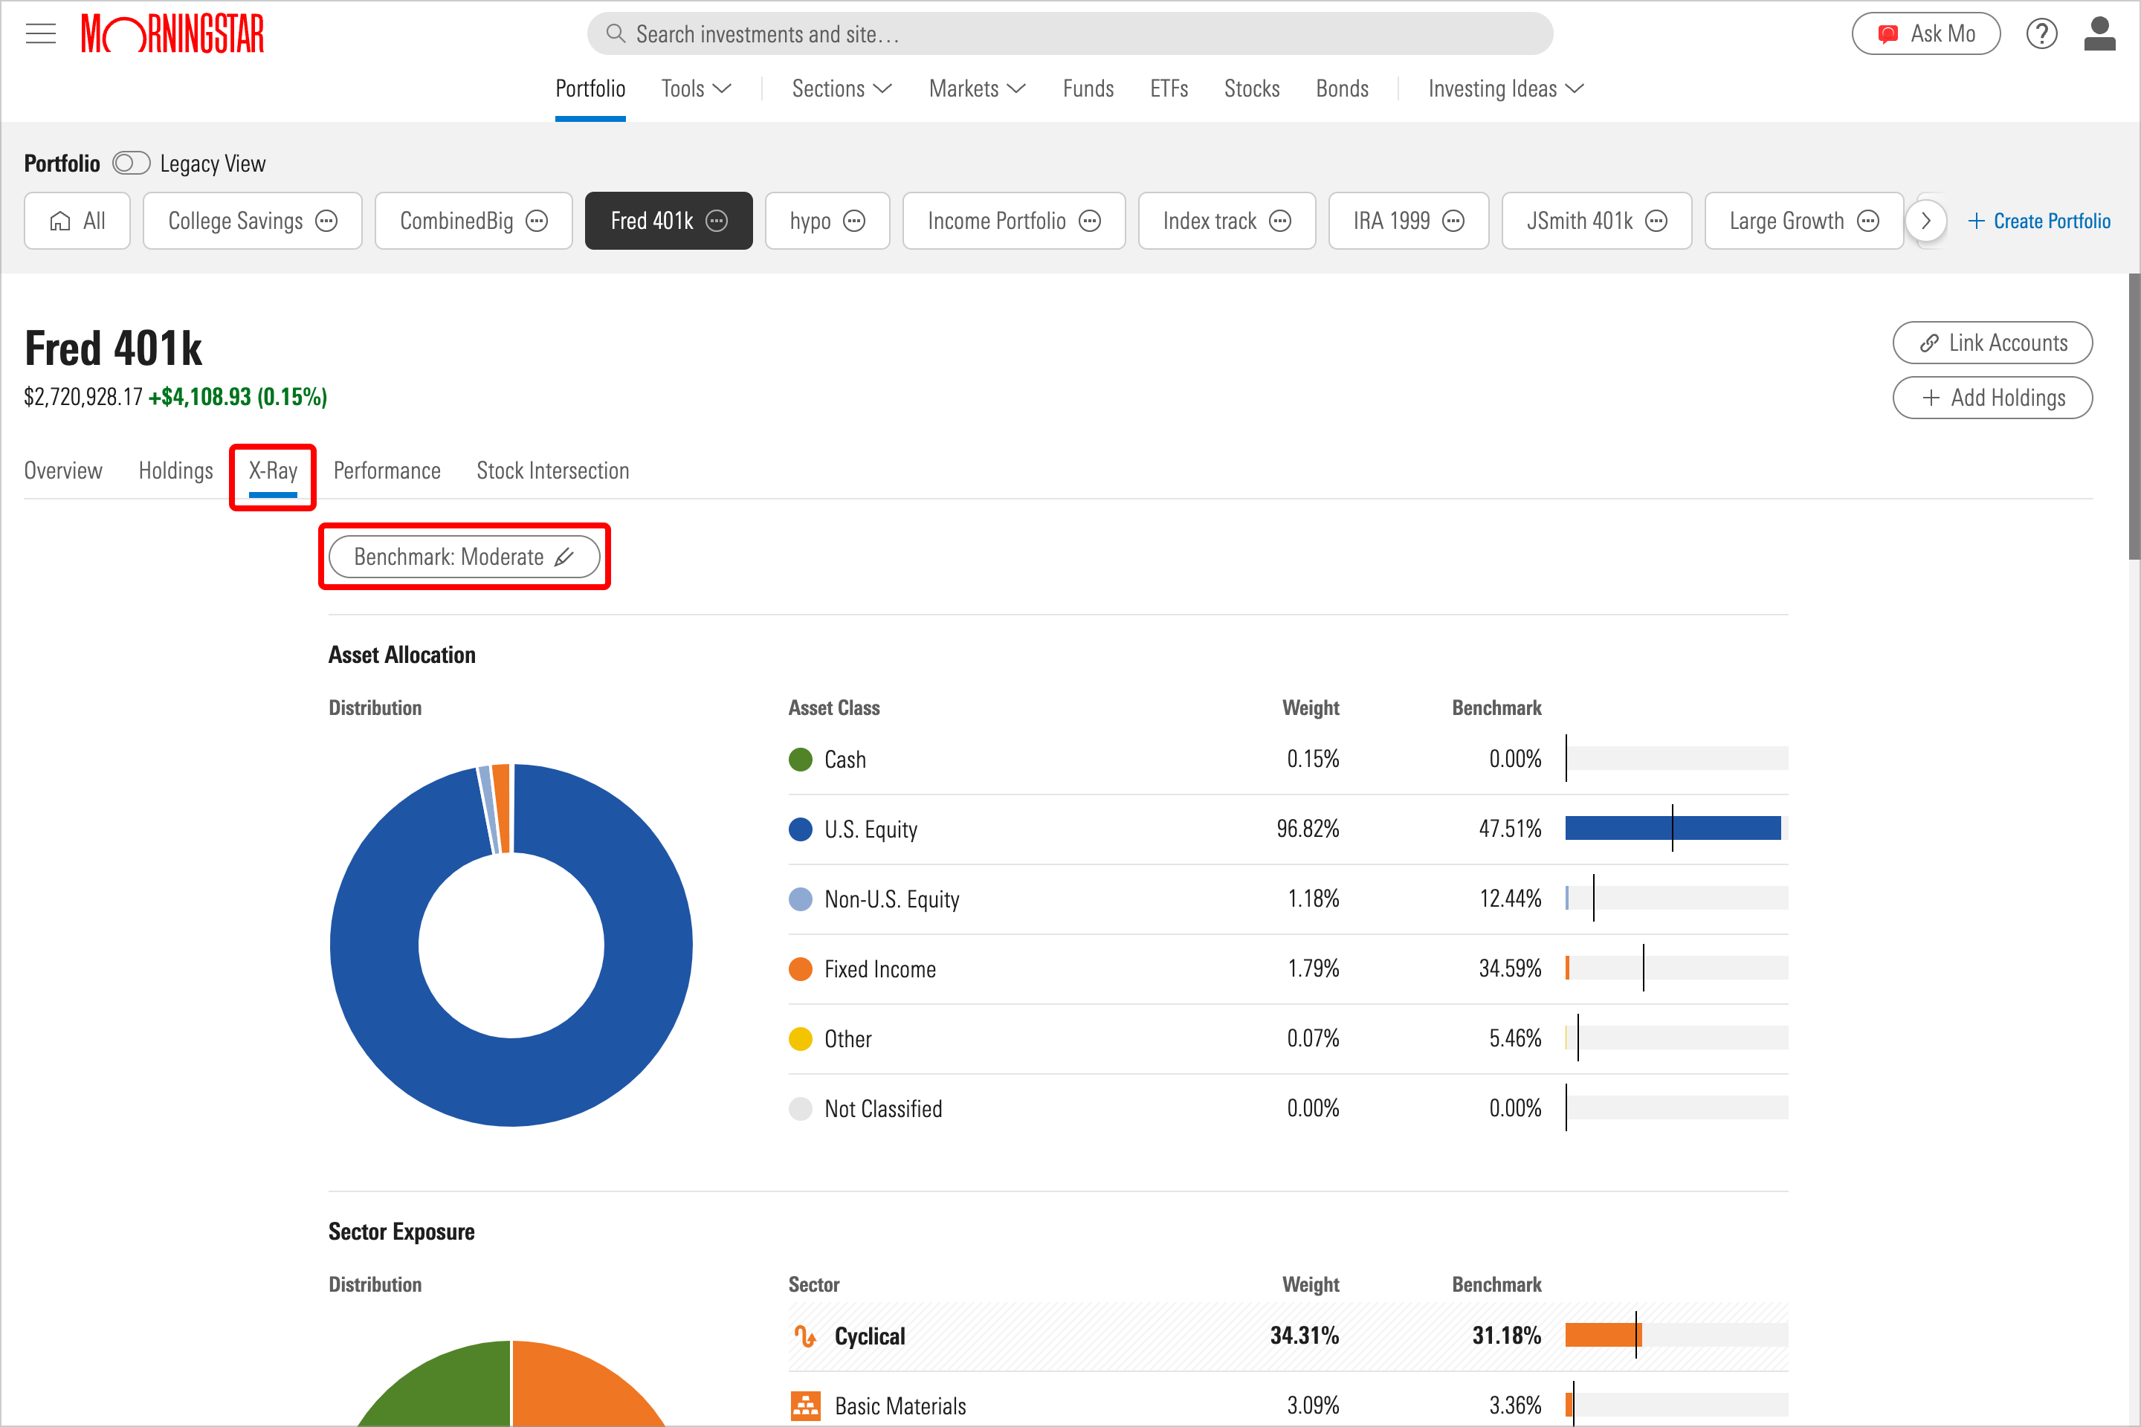Switch to the Holdings tab
2141x1427 pixels.
point(175,470)
